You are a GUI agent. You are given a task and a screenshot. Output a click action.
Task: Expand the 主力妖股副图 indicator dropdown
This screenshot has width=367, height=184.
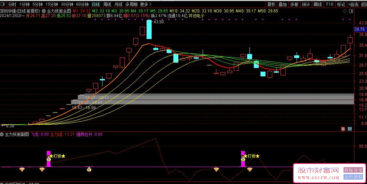pos(2,135)
